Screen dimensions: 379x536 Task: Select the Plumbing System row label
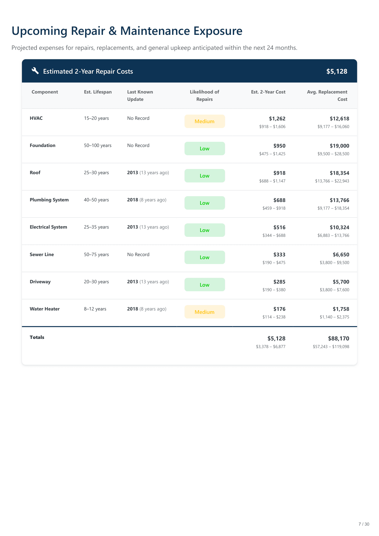49,200
